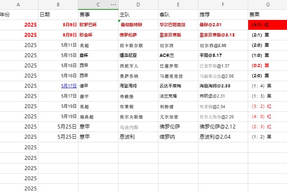
Task: Select column A header
Action: 18,5
